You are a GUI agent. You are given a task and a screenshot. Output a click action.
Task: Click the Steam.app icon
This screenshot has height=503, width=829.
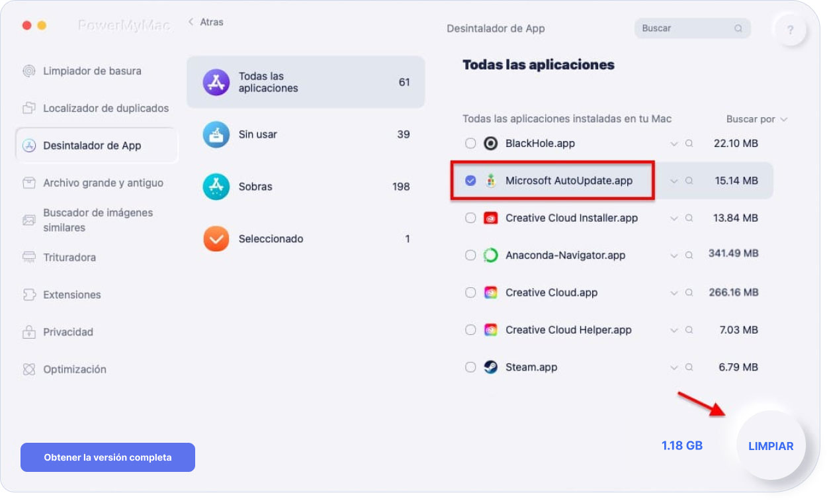pos(490,367)
